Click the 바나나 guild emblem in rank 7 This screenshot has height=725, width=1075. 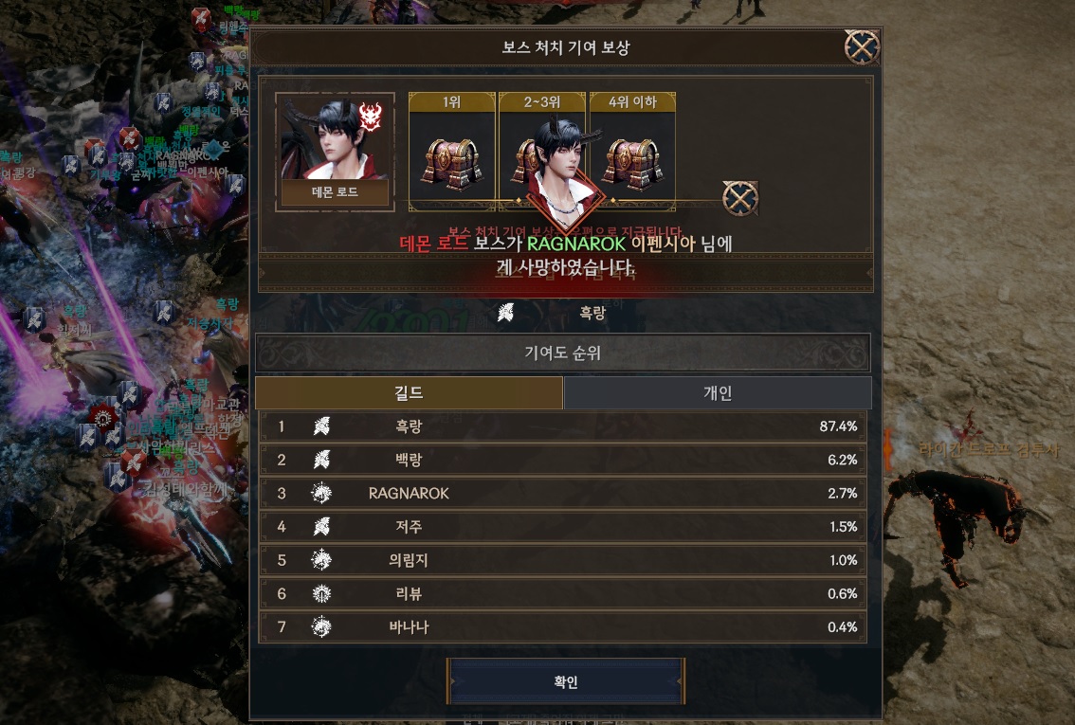[x=321, y=626]
